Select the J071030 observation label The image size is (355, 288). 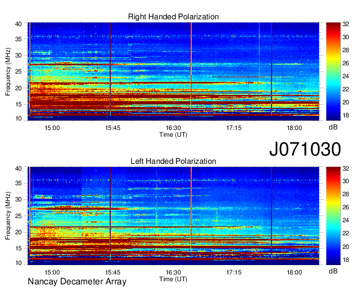click(x=305, y=149)
